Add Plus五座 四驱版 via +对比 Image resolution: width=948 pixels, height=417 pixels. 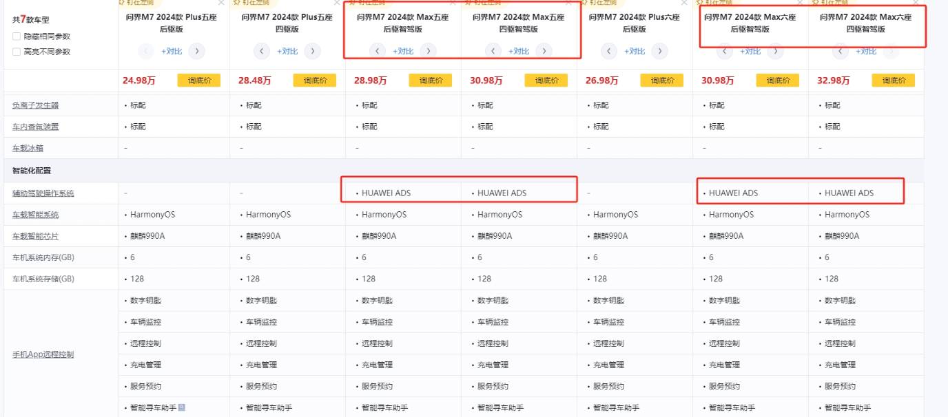pyautogui.click(x=287, y=51)
